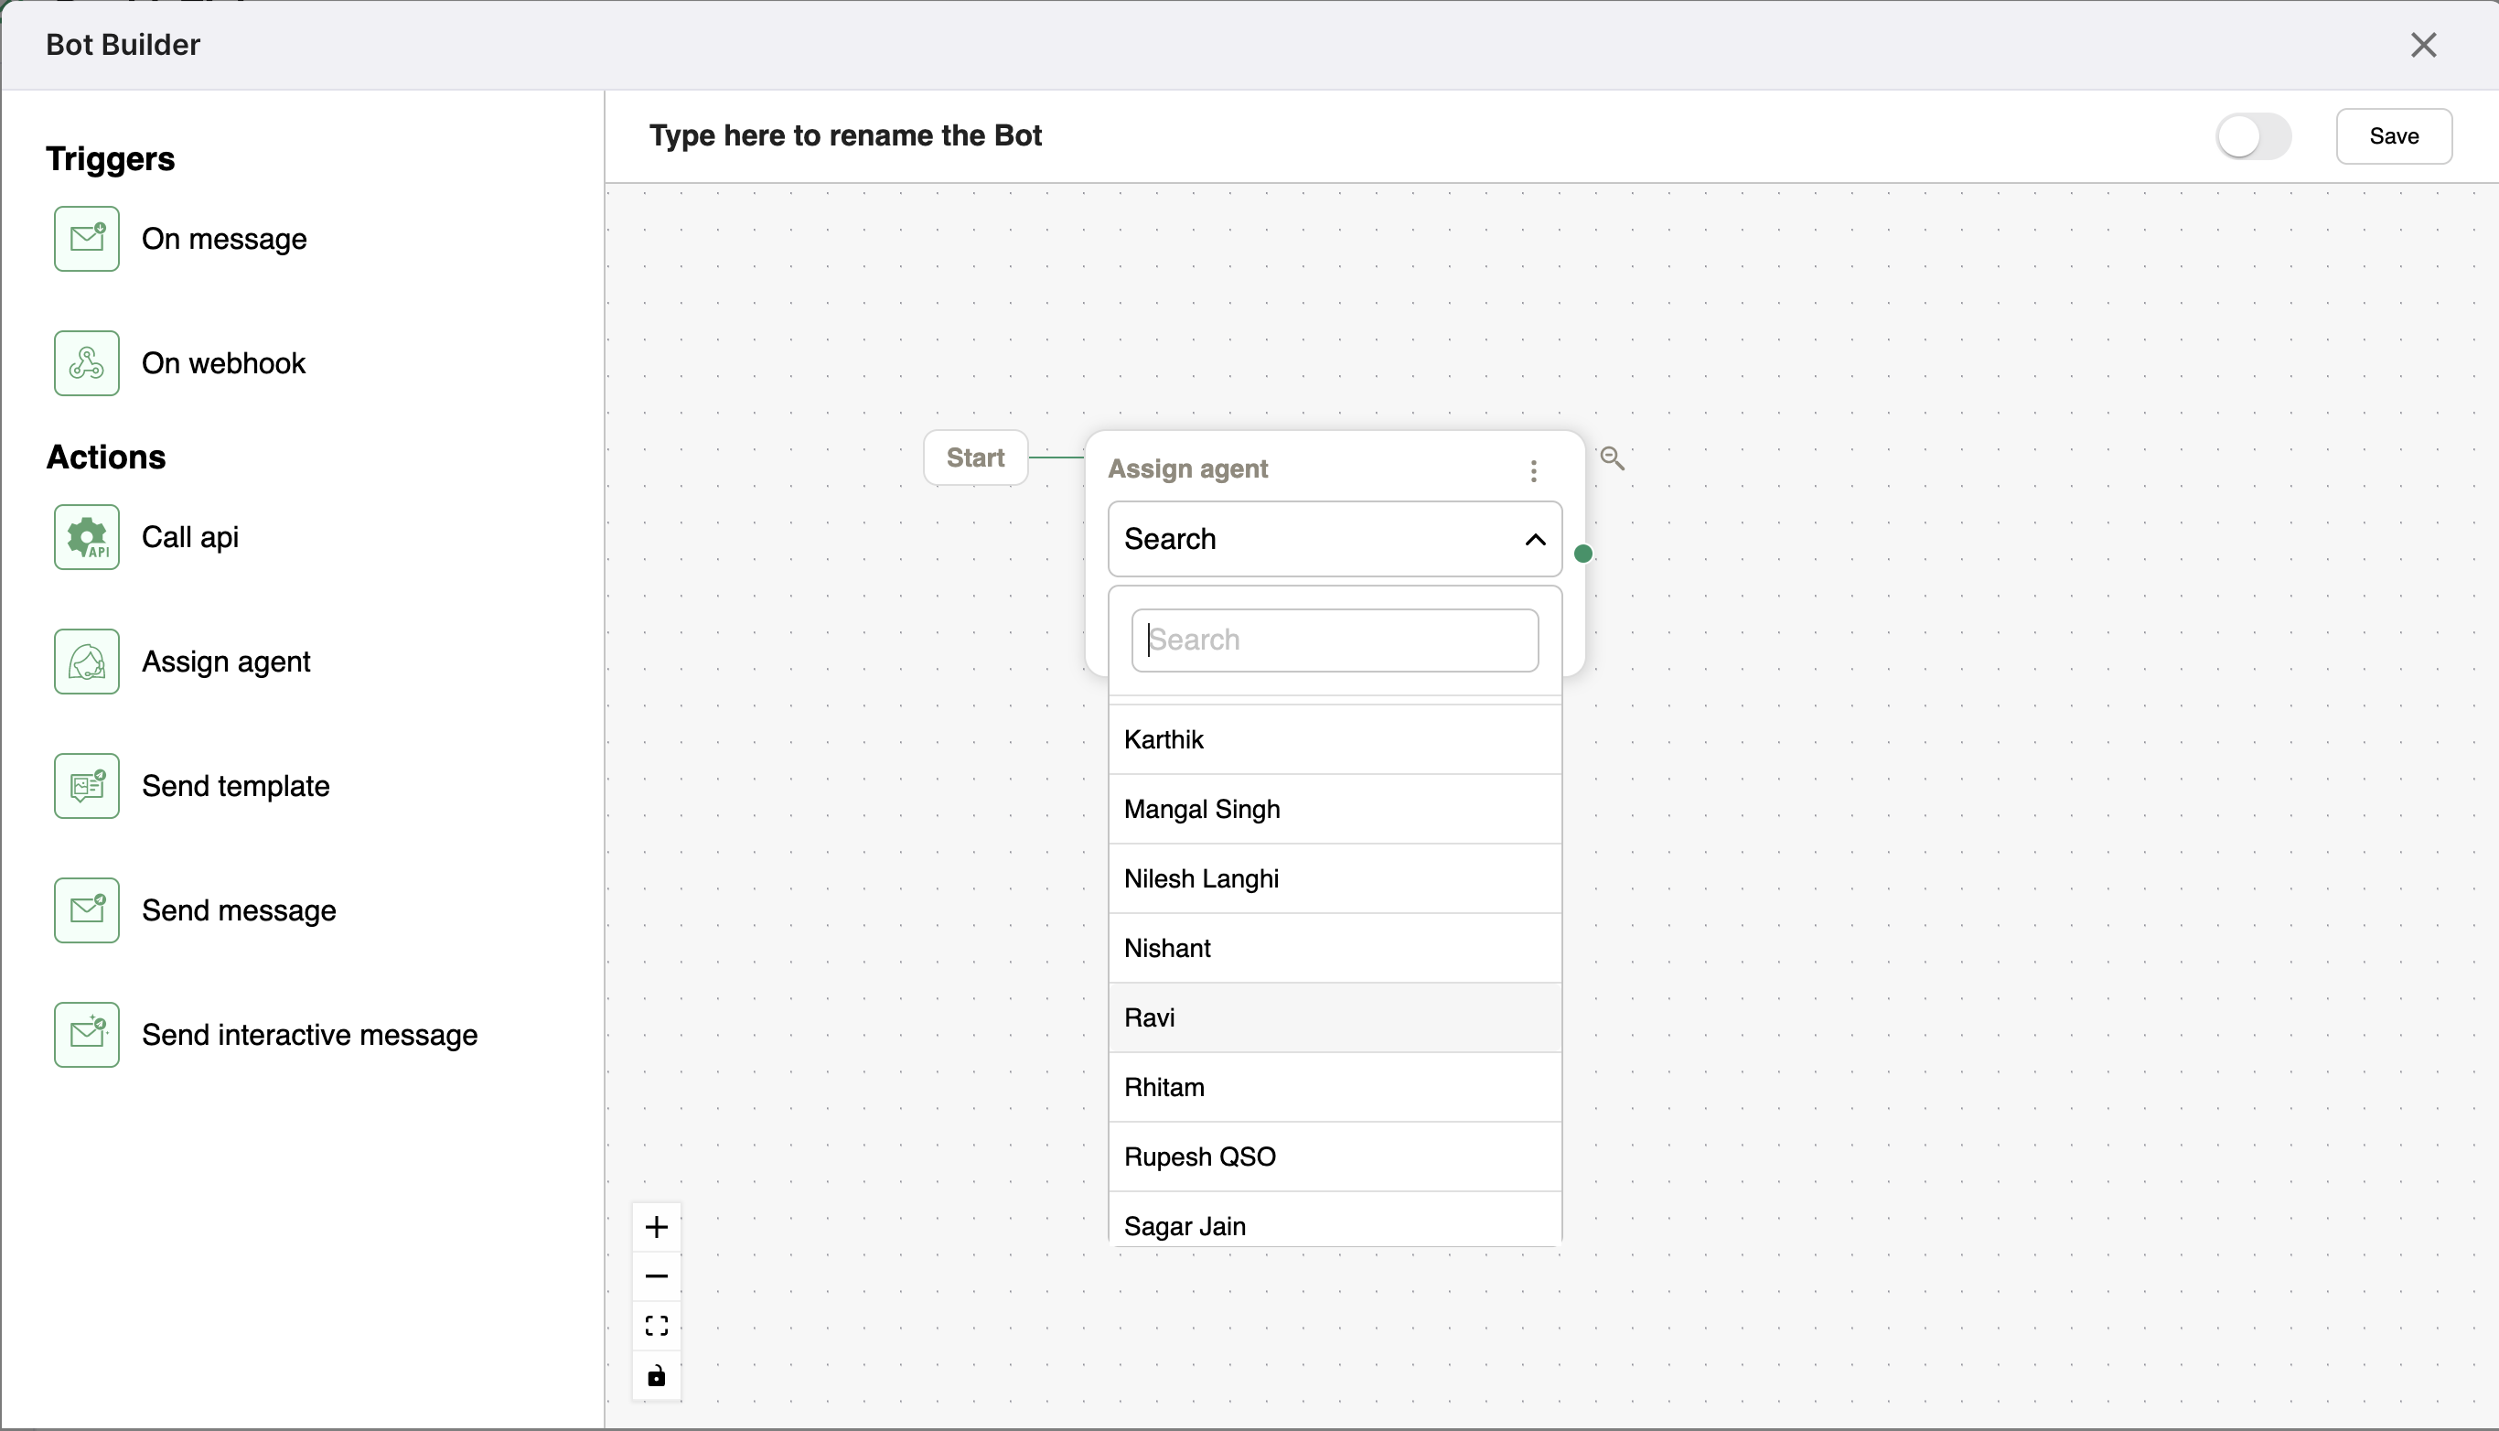Zoom out the canvas with minus button
The height and width of the screenshot is (1431, 2499).
pos(656,1275)
